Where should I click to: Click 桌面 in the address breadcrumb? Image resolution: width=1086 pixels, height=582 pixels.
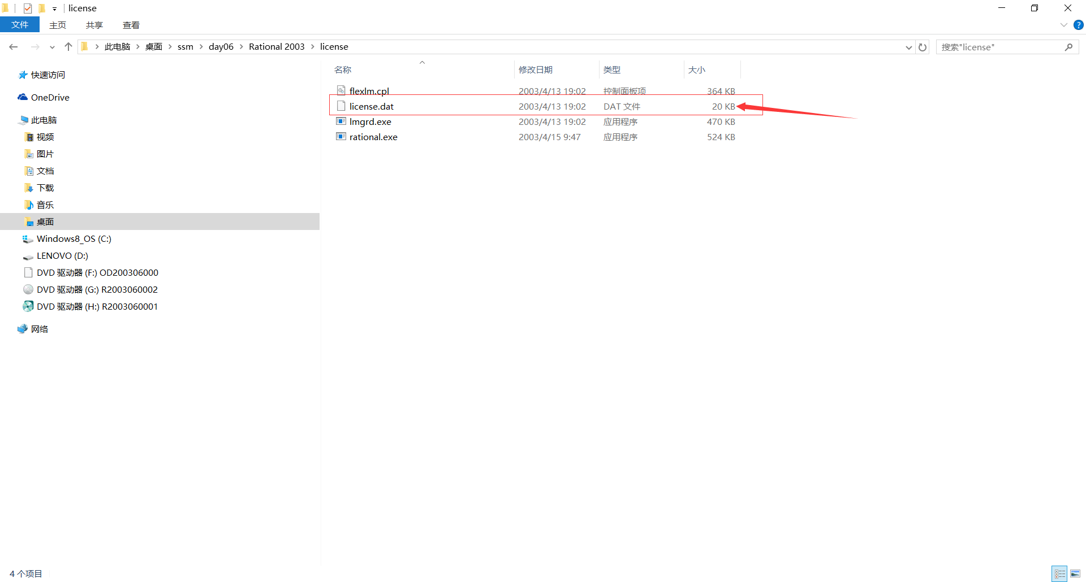(154, 47)
